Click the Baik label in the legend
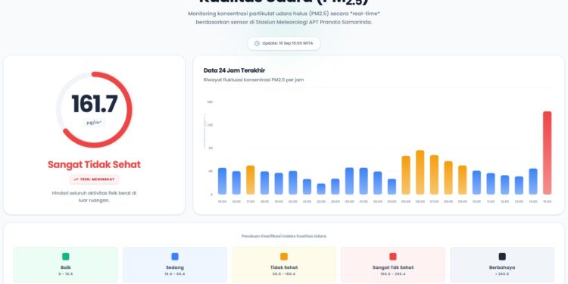This screenshot has width=568, height=284. point(66,267)
